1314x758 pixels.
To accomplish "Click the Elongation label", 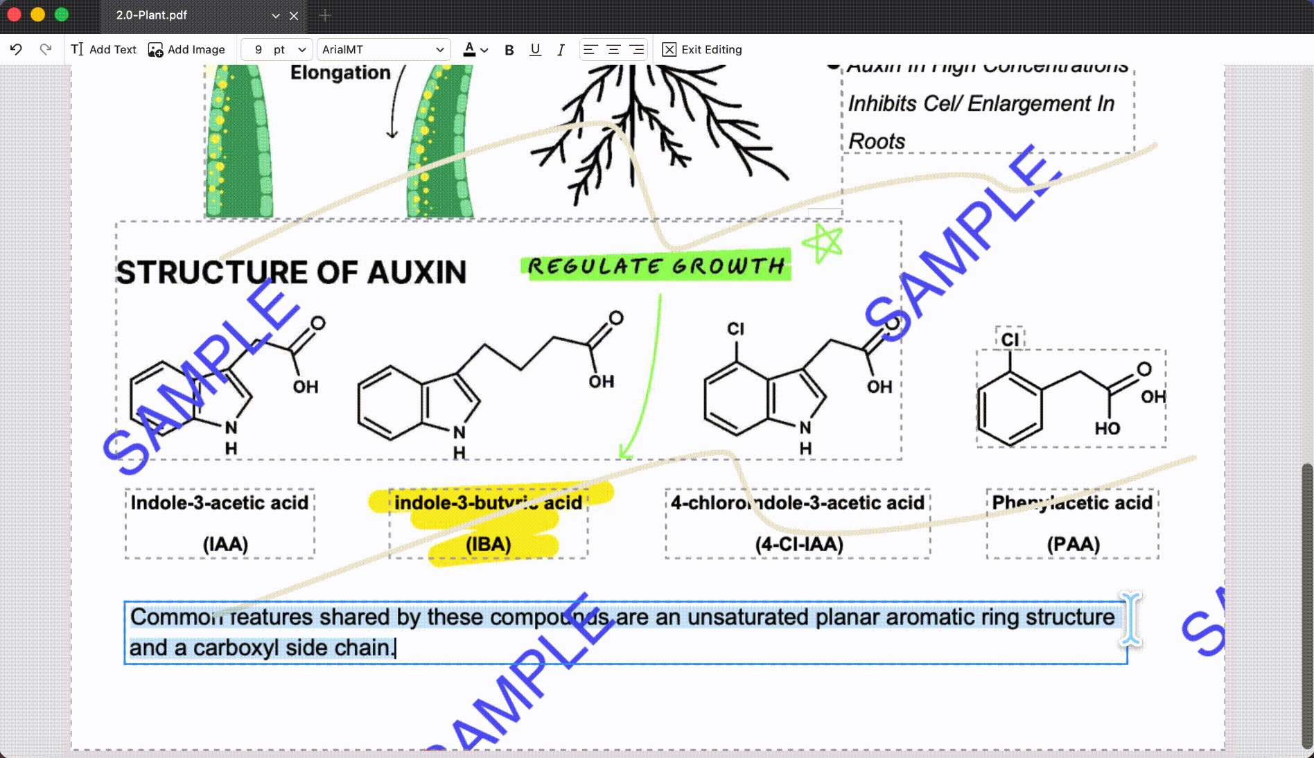I will pos(340,72).
